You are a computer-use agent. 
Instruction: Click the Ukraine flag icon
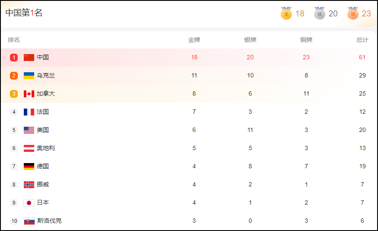pos(29,75)
